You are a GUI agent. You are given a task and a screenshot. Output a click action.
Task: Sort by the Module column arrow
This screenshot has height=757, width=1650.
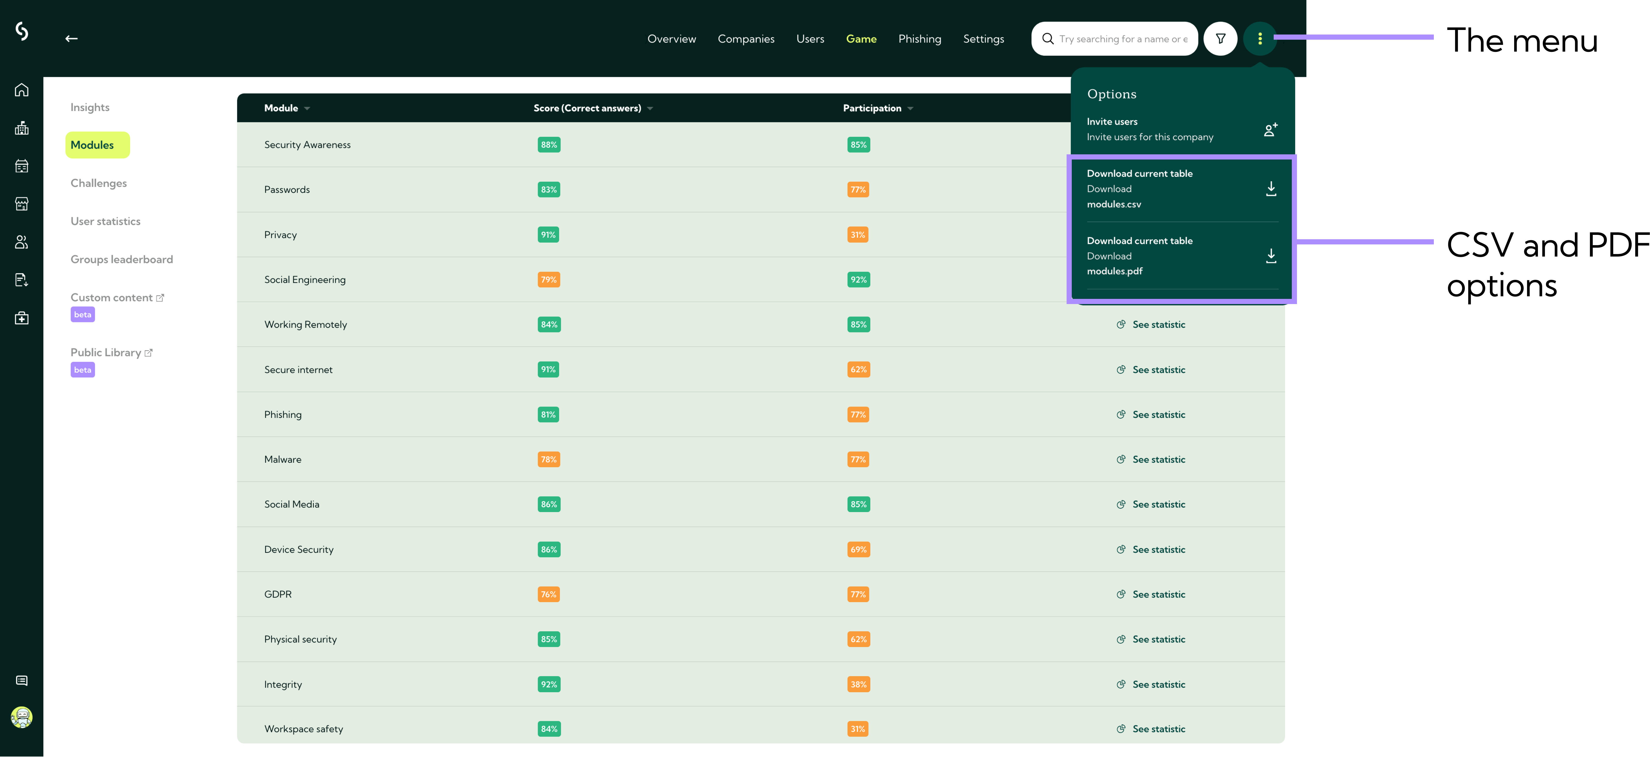tap(307, 109)
